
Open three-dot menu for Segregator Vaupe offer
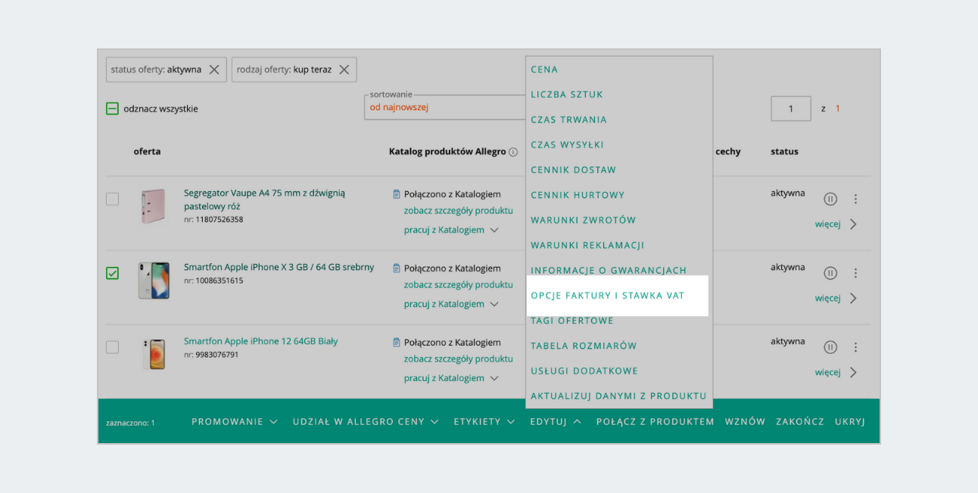[855, 199]
